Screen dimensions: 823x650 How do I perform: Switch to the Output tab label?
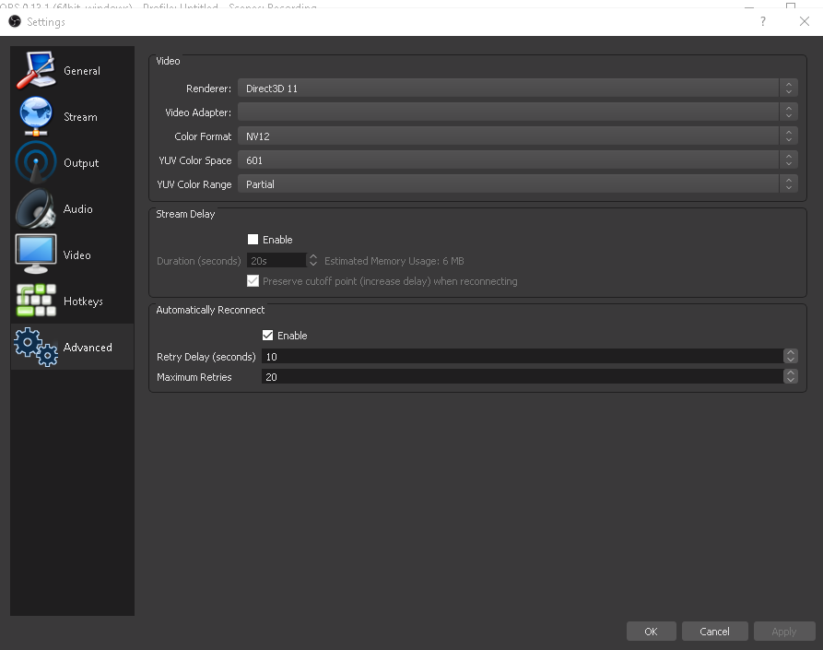[81, 163]
